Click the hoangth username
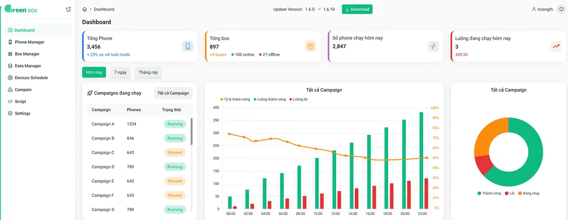The height and width of the screenshot is (220, 568). pos(545,9)
